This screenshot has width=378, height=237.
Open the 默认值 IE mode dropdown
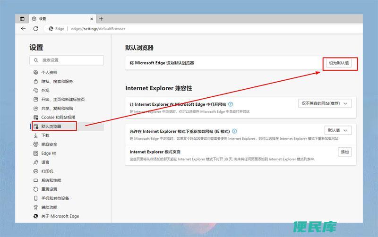click(x=338, y=130)
